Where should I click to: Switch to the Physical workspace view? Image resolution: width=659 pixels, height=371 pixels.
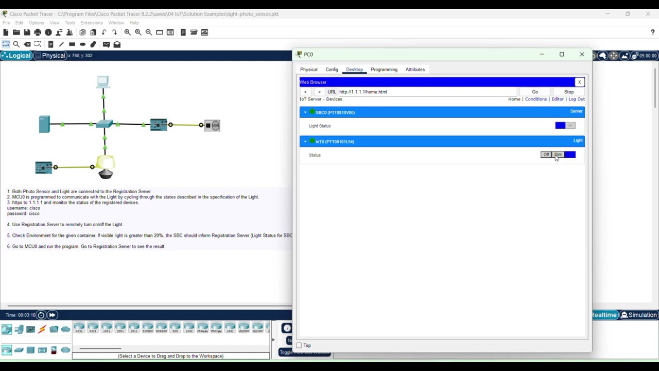[50, 56]
